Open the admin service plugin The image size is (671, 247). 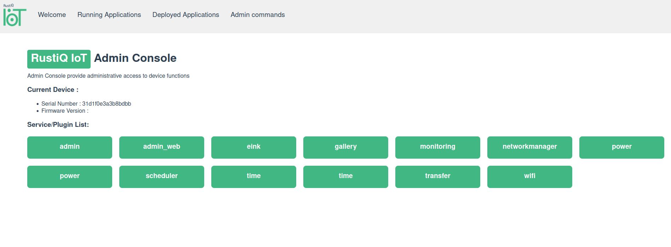click(x=70, y=147)
